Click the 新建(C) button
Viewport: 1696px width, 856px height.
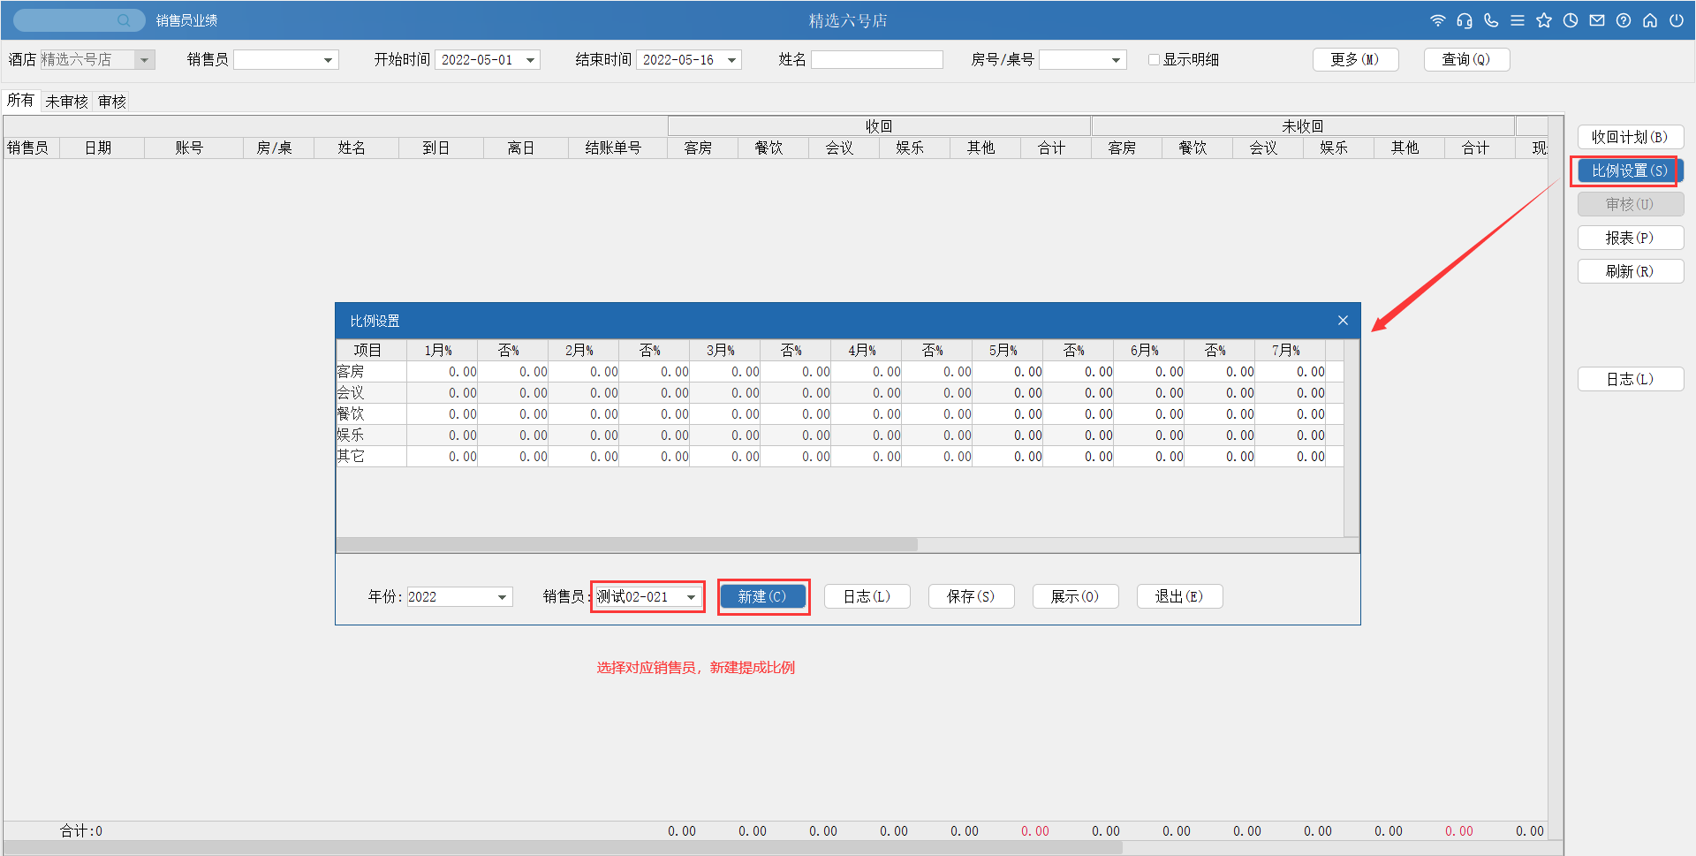[x=762, y=596]
